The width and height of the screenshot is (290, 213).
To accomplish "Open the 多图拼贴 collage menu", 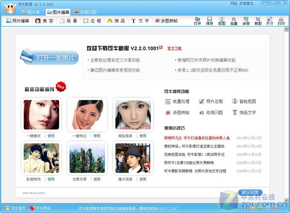I will 166,21.
